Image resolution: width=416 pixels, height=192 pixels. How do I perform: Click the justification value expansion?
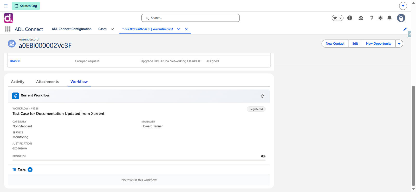(x=19, y=148)
